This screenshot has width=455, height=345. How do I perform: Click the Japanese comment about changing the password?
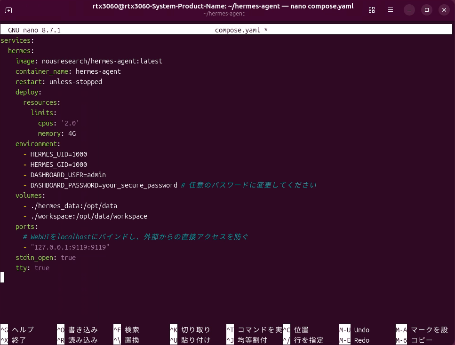click(249, 185)
